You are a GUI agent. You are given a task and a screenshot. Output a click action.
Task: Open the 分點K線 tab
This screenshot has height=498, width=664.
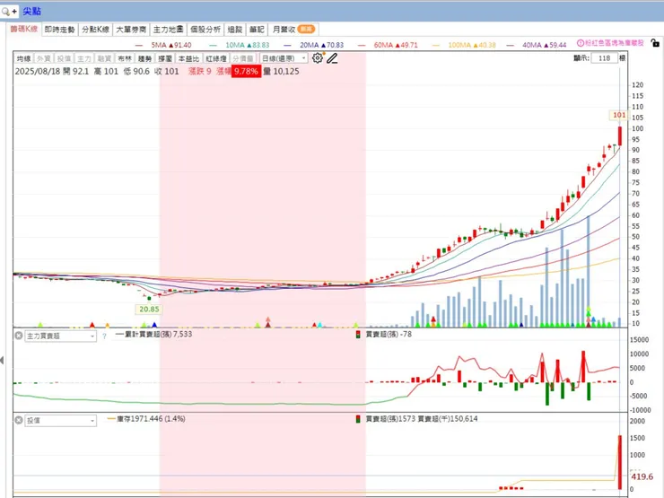coord(96,30)
